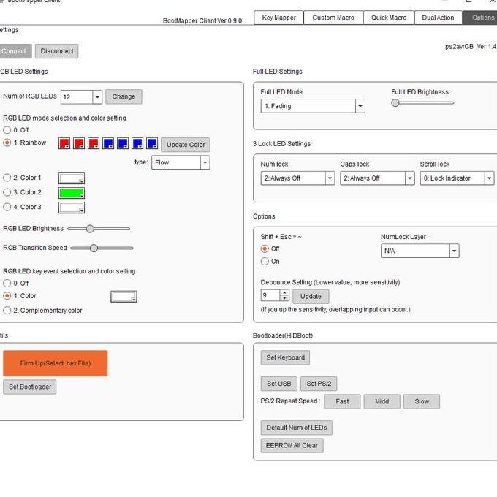The width and height of the screenshot is (497, 497).
Task: Open the Caps lock mode dropdown
Action: click(x=409, y=178)
